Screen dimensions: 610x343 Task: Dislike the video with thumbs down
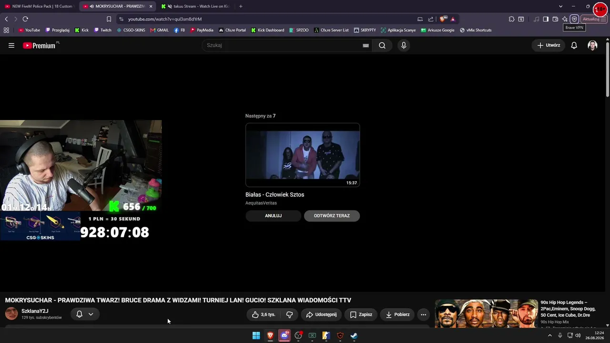(x=289, y=314)
